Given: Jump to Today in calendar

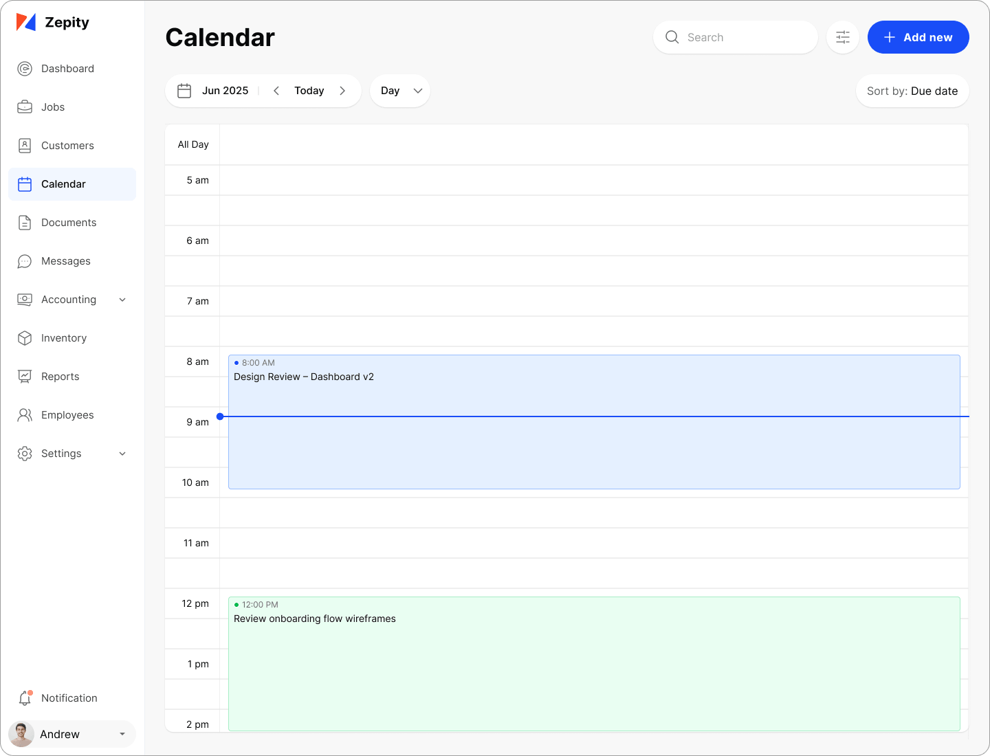Looking at the screenshot, I should tap(309, 91).
